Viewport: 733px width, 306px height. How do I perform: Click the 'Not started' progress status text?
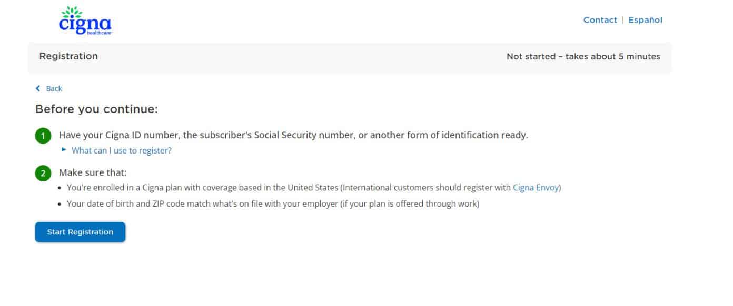point(583,56)
